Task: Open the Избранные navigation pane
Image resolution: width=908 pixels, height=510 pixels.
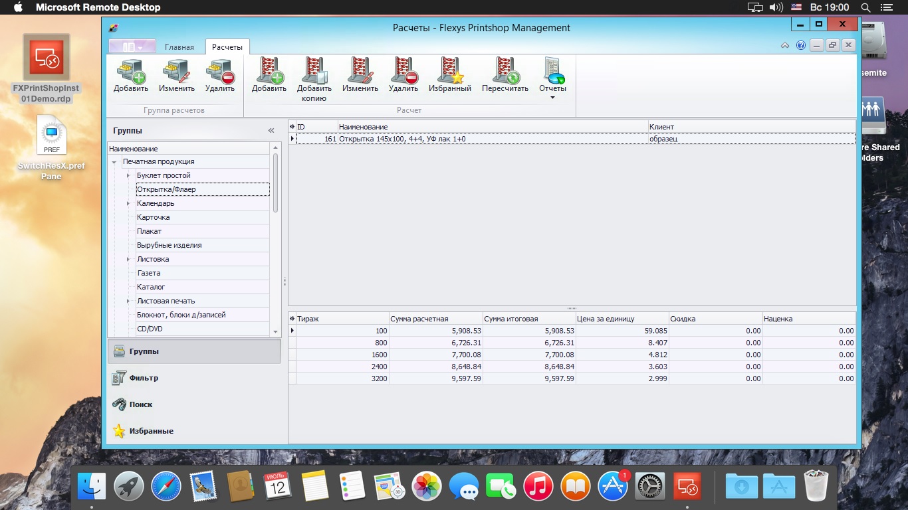Action: tap(194, 431)
